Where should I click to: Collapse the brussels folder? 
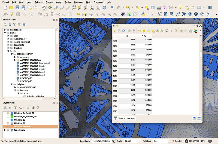(15, 90)
